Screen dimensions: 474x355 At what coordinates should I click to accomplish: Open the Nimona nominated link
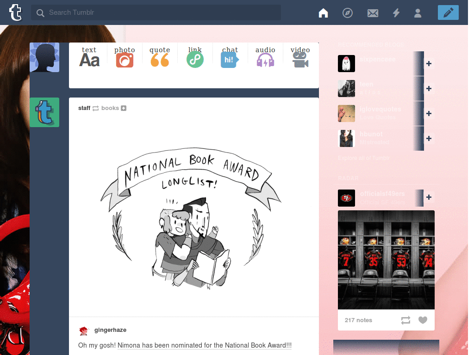[x=205, y=345]
